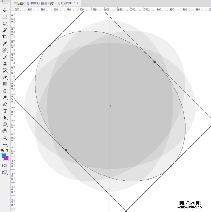211x212 pixels.
Task: Swap foreground and background colors
Action: coord(7,150)
